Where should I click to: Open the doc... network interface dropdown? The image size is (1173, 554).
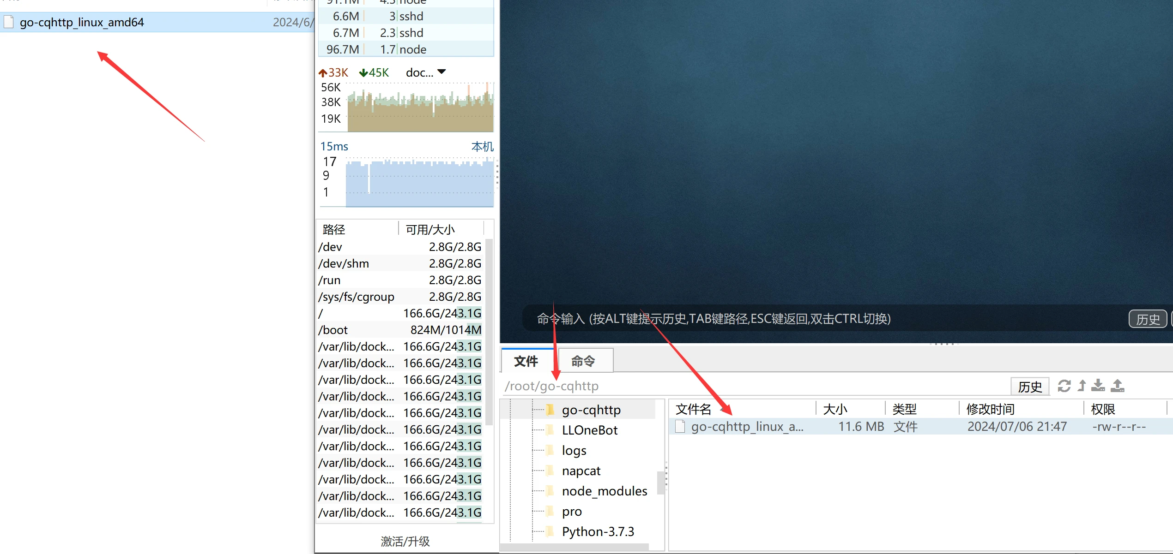[x=426, y=72]
